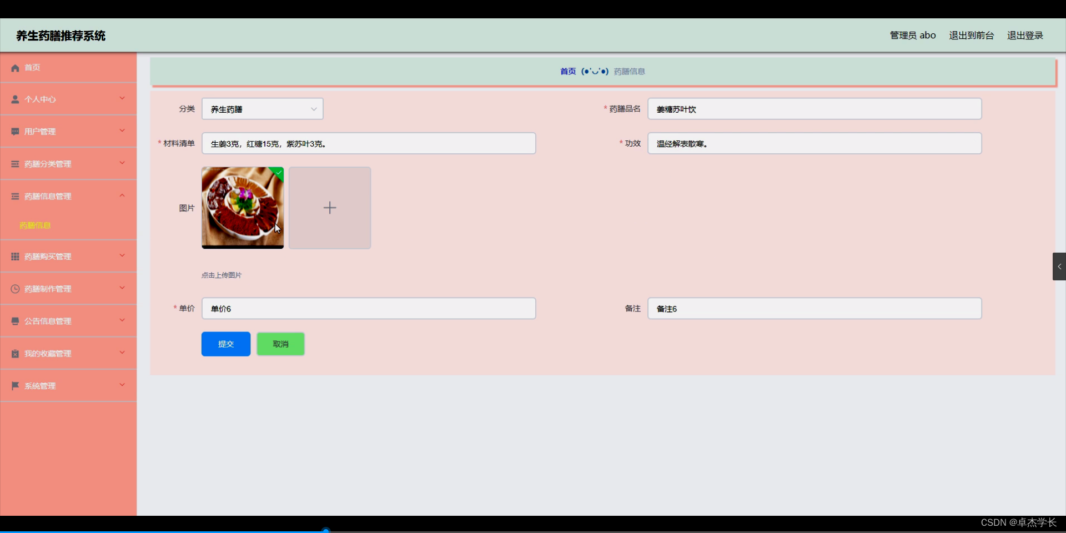The image size is (1066, 533).
Task: Open the collapsed side panel arrow at right edge
Action: click(x=1059, y=266)
